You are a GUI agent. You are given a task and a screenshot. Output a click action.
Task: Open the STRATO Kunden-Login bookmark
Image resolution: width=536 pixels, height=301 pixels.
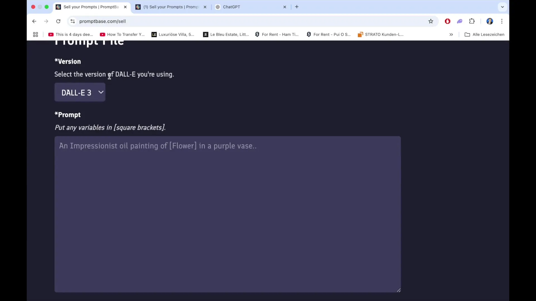[x=381, y=35]
